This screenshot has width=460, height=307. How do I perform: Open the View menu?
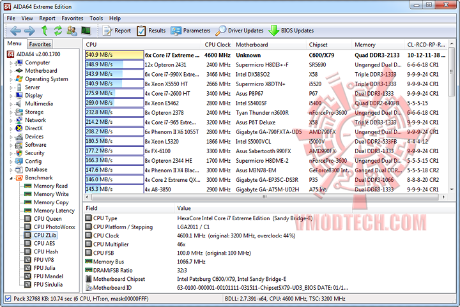click(27, 18)
